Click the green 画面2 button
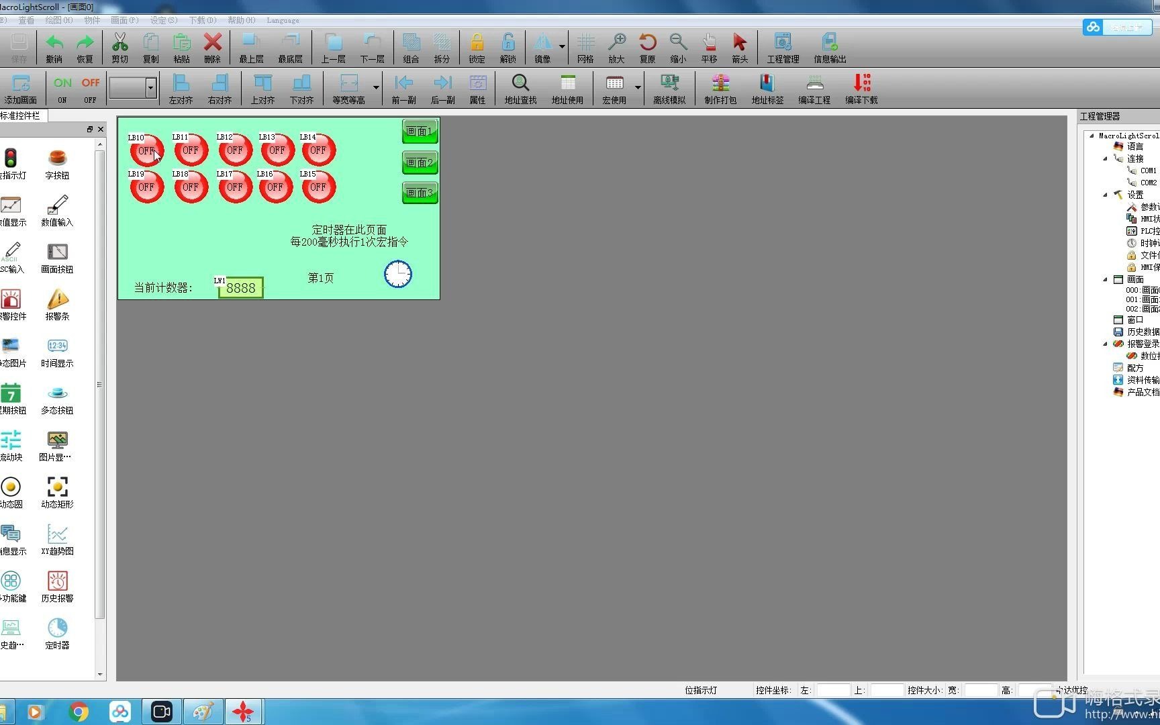 point(420,162)
